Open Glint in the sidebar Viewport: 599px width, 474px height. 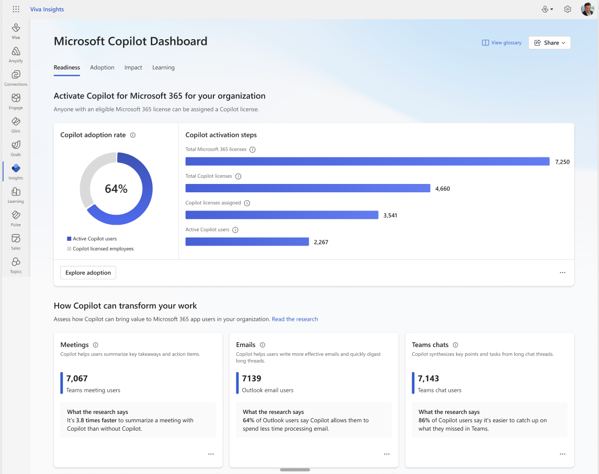click(16, 125)
